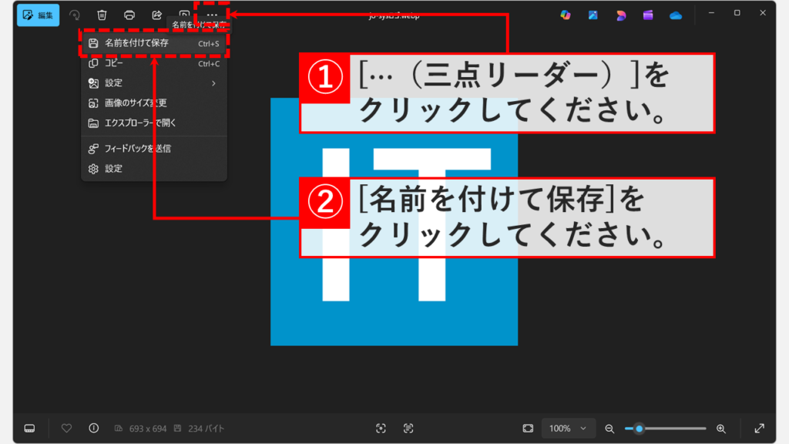Open the zoom percentage dropdown
The height and width of the screenshot is (444, 789).
(568, 428)
